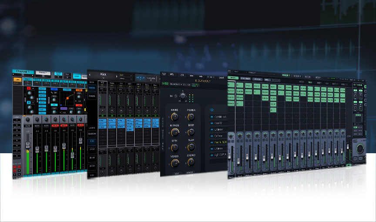This screenshot has height=222, width=376.
Task: Click the first channel fader in Channel 1 mixer
Action: point(28,145)
